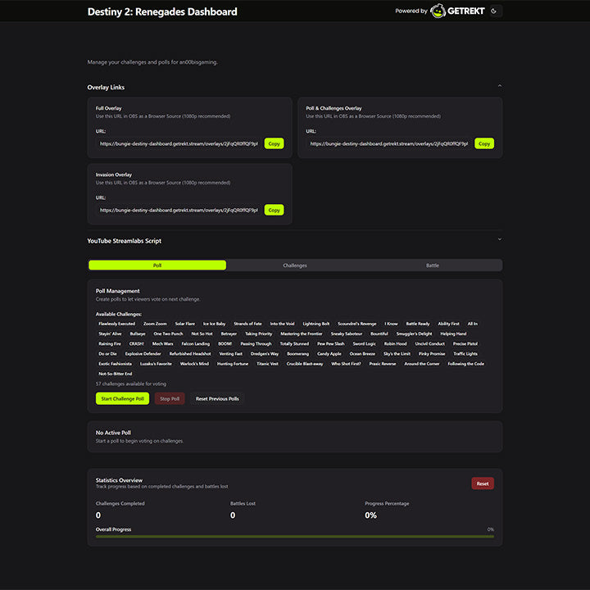Select the Ability First challenge tag
The height and width of the screenshot is (590, 590).
(x=448, y=324)
